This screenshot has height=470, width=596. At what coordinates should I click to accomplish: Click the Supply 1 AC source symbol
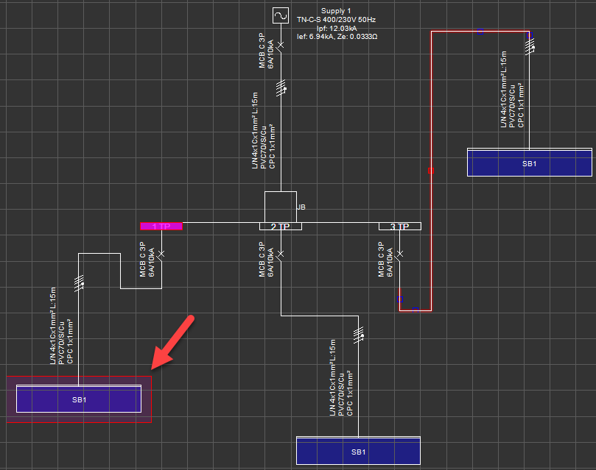280,15
